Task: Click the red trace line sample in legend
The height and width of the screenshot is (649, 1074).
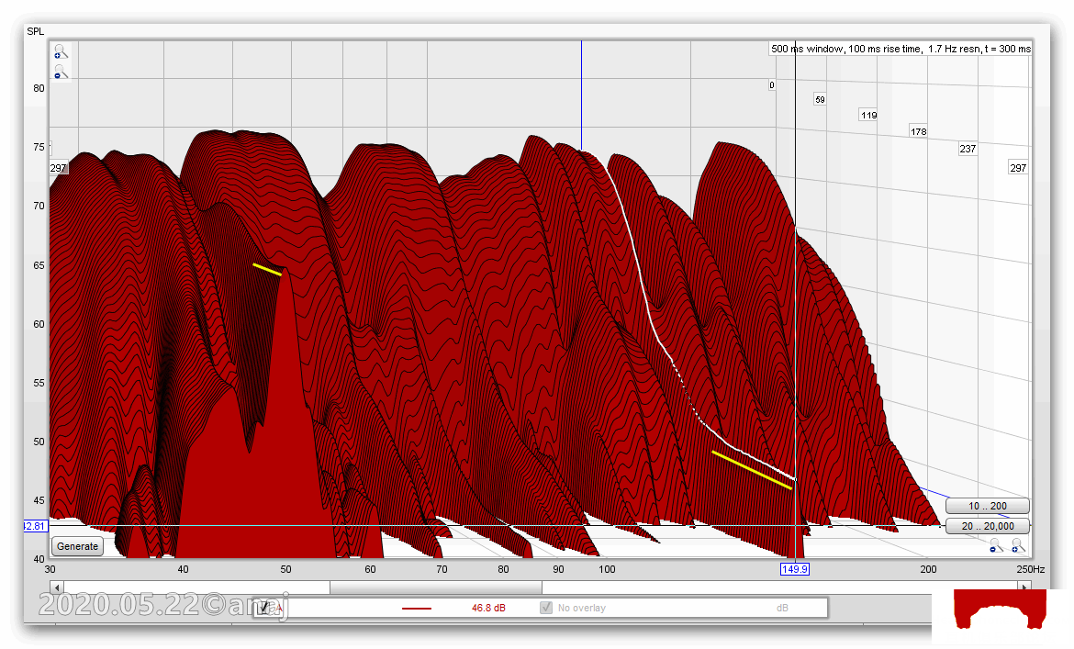Action: pos(417,608)
